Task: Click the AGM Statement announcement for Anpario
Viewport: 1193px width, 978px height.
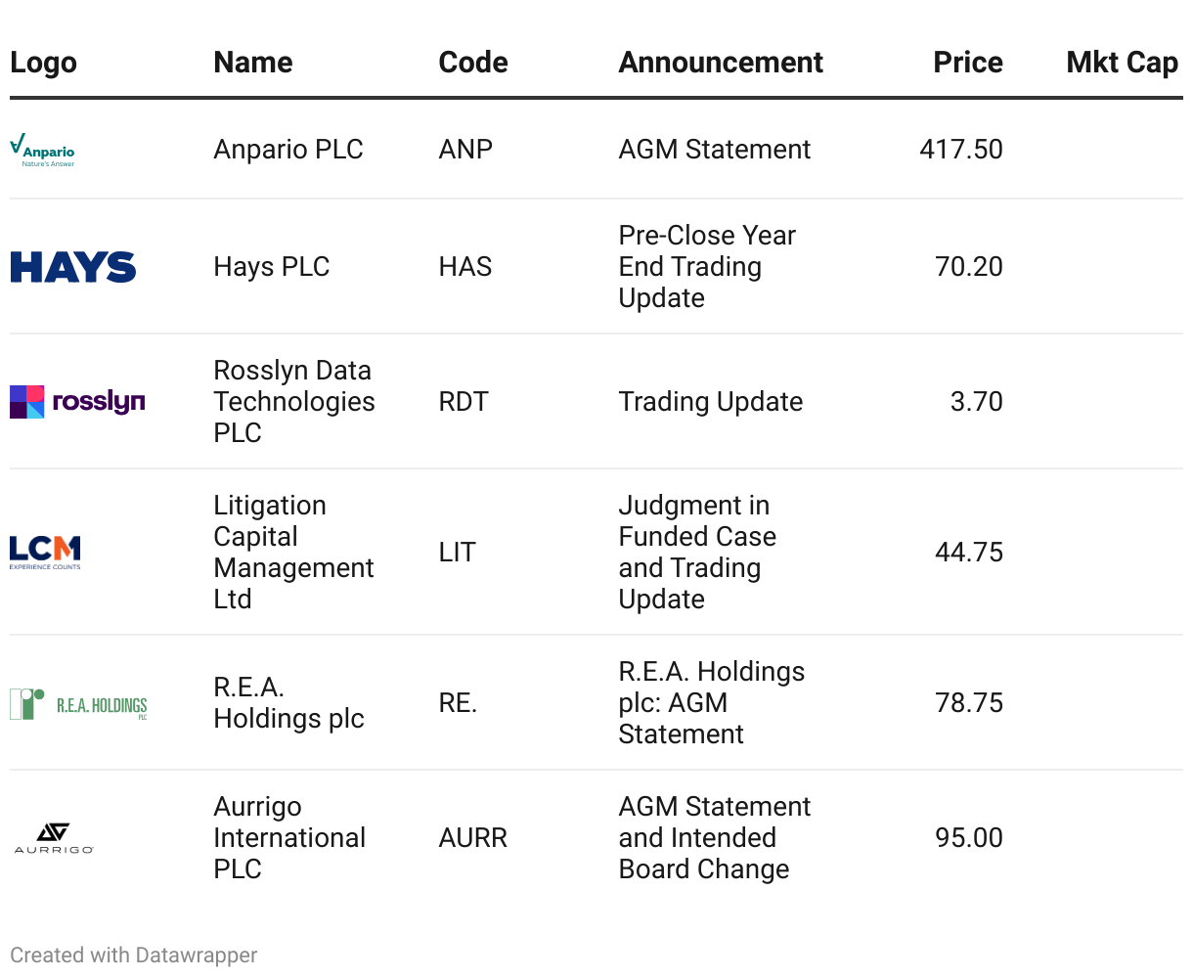Action: [x=715, y=150]
